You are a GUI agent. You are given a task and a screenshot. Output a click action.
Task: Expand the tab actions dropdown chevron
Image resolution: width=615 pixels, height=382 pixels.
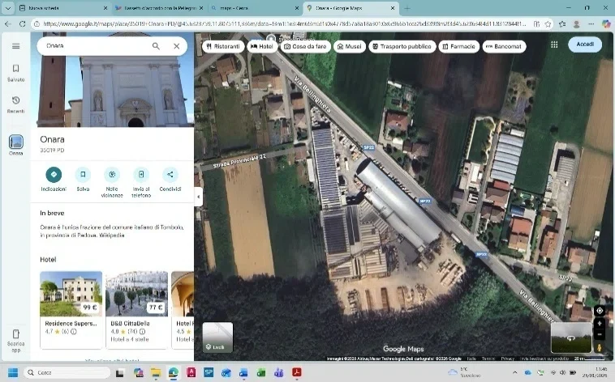coord(8,8)
